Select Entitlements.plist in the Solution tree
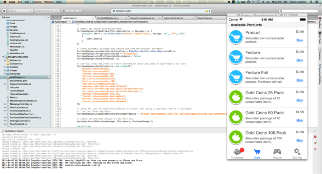The height and width of the screenshot is (174, 322). [x=19, y=81]
